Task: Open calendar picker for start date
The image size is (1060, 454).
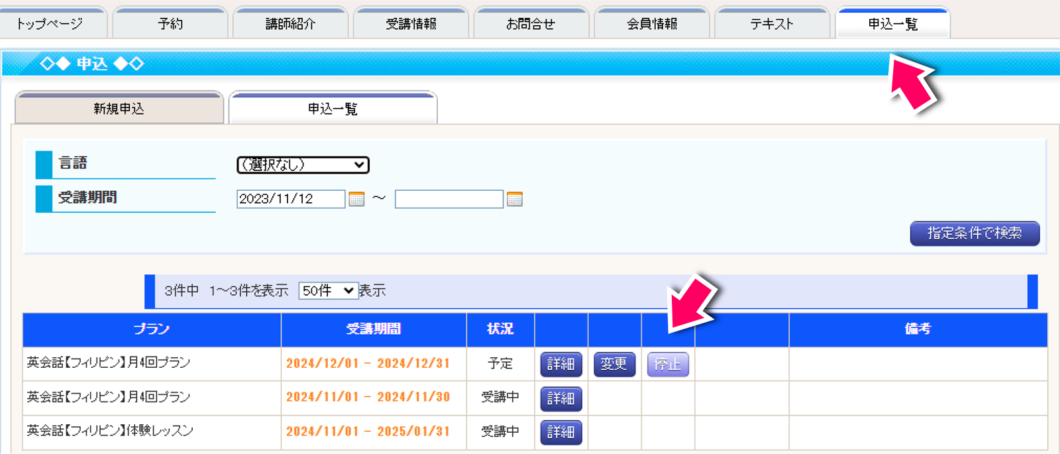Action: (x=356, y=199)
